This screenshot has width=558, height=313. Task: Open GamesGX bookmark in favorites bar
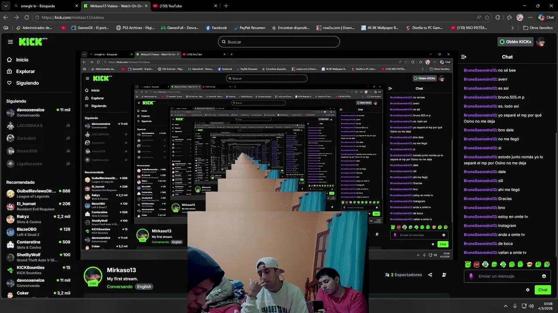point(89,28)
